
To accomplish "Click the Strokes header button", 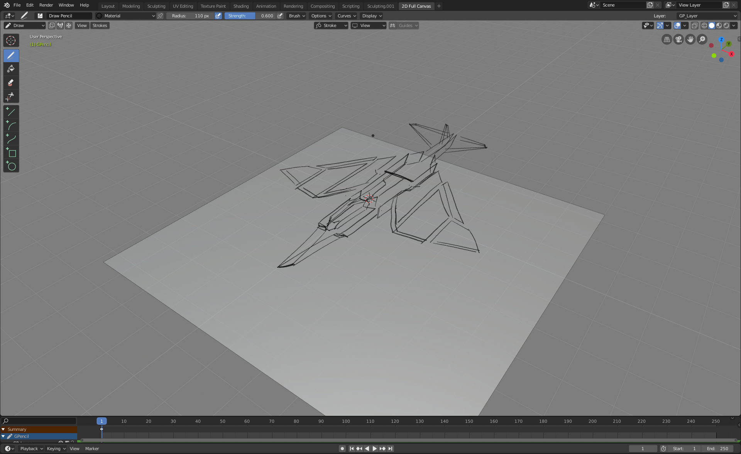I will [x=100, y=25].
